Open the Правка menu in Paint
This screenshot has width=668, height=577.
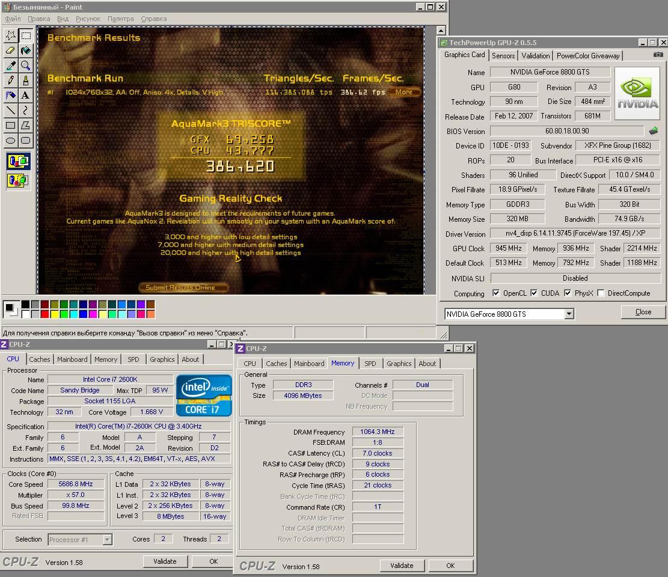tap(38, 19)
